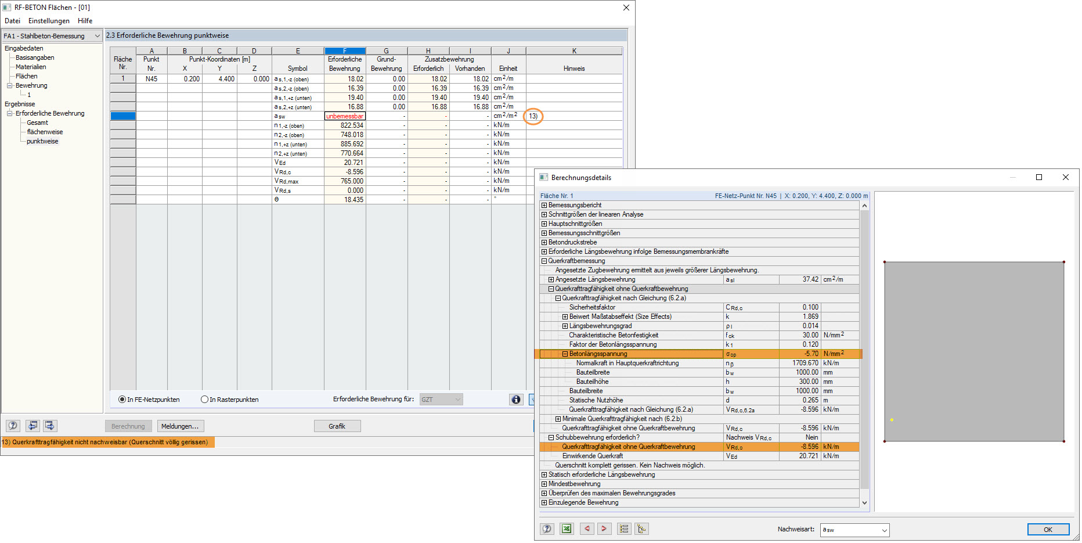The height and width of the screenshot is (543, 1082).
Task: Select the highlighted VRd,c -8.596 row in details
Action: pos(699,447)
